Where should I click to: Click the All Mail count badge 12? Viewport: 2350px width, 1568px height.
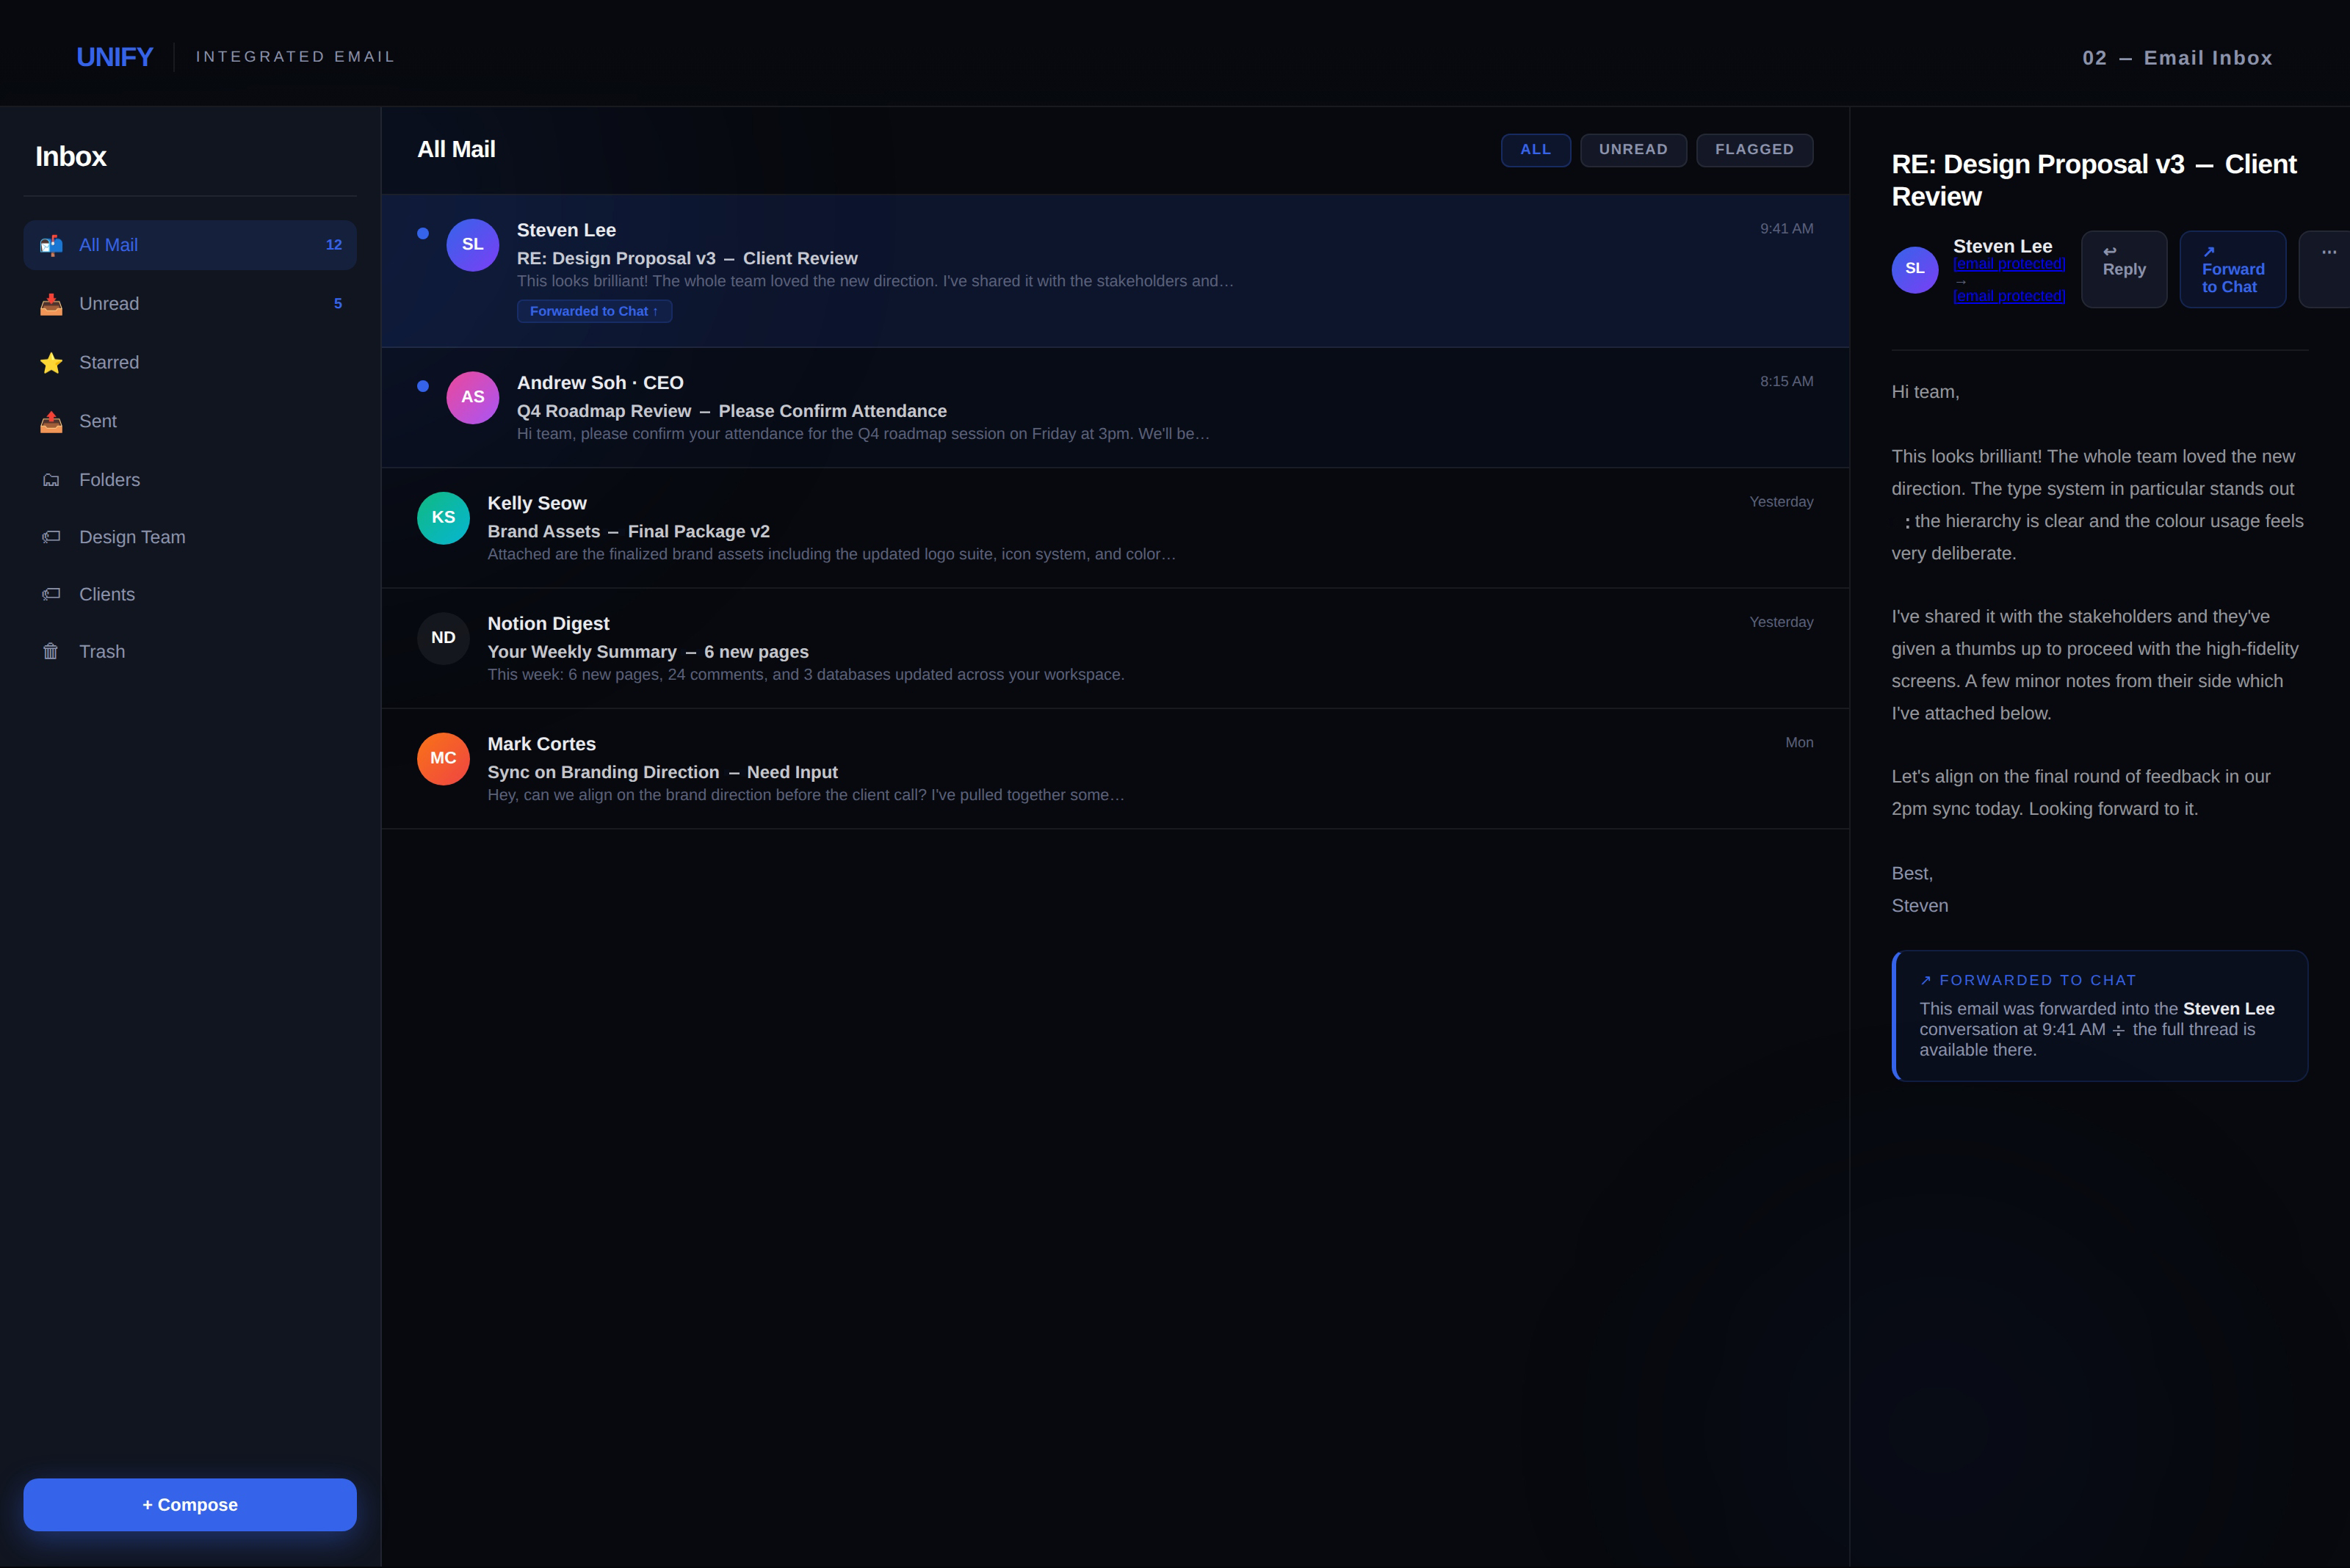(x=333, y=245)
